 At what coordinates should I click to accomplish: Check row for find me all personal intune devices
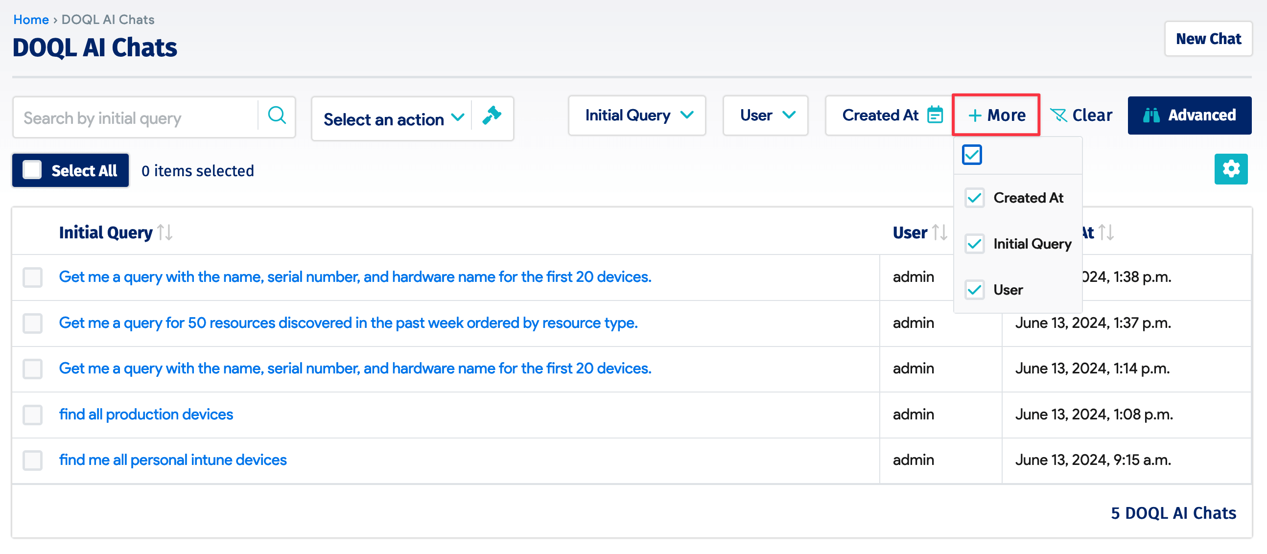click(x=32, y=460)
